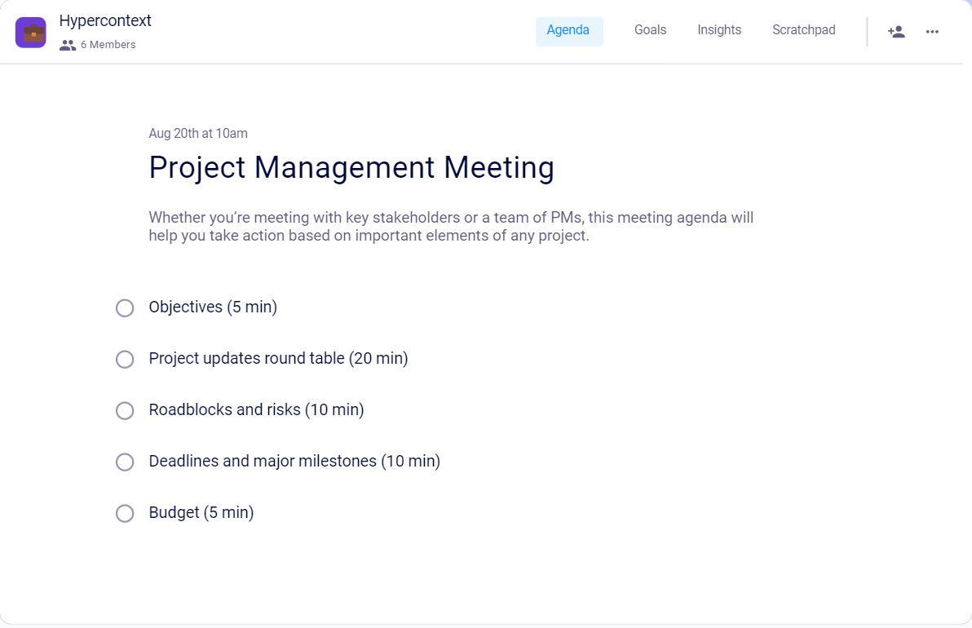
Task: Click the Hypercontext purple workspace logo
Action: coord(30,32)
